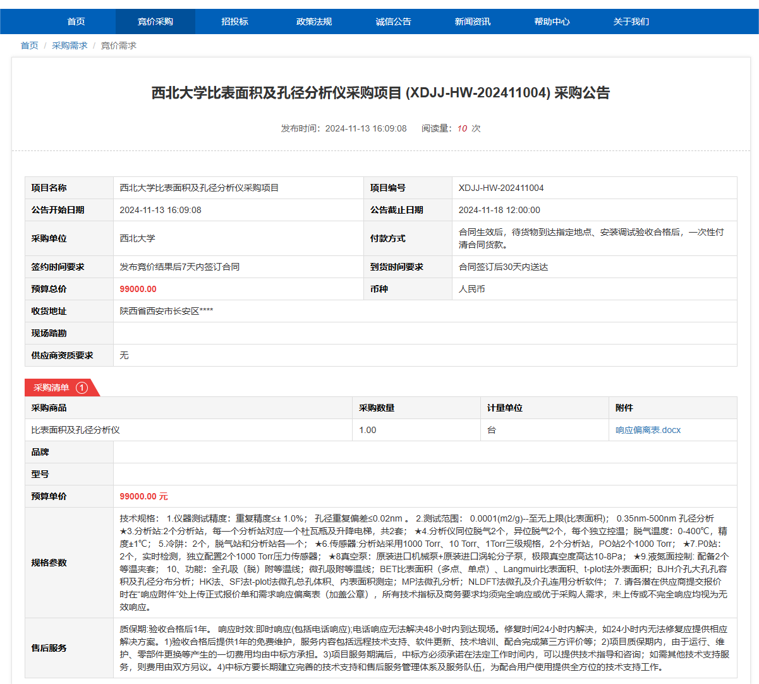Viewport: 759px width, 684px height.
Task: Open the 关于我们 navigation item
Action: click(x=631, y=21)
